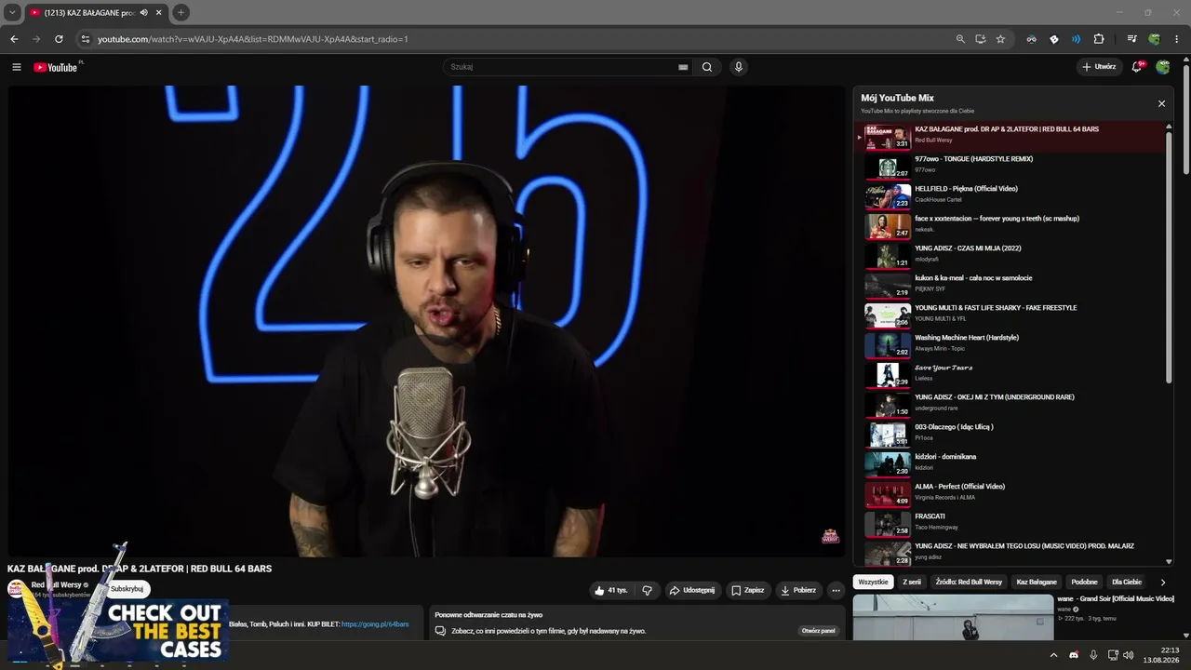Go to the YouTube home logo
This screenshot has width=1191, height=670.
click(58, 67)
